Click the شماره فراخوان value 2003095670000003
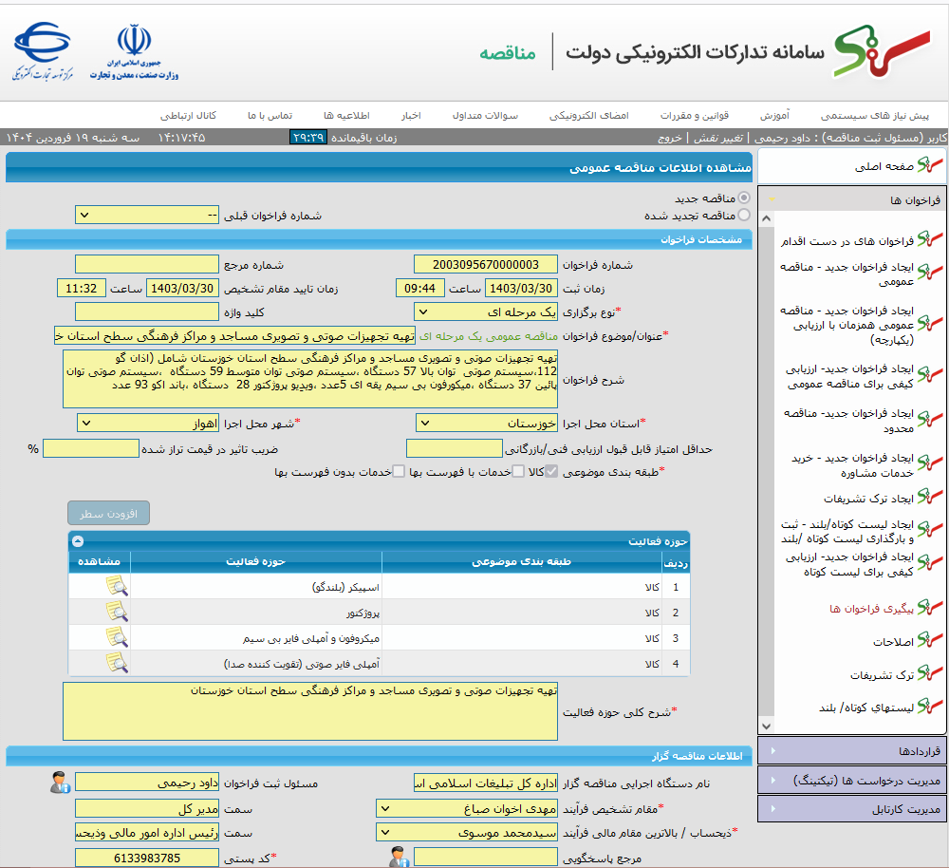This screenshot has width=949, height=868. (486, 264)
